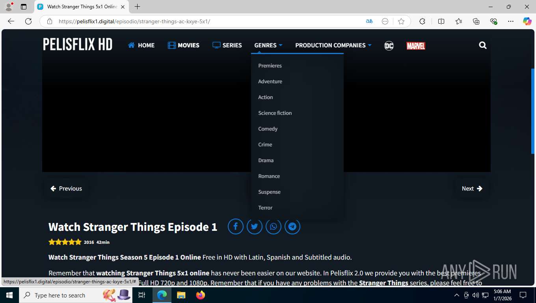Open the volume control in tray
Viewport: 536px width, 303px height.
click(475, 295)
